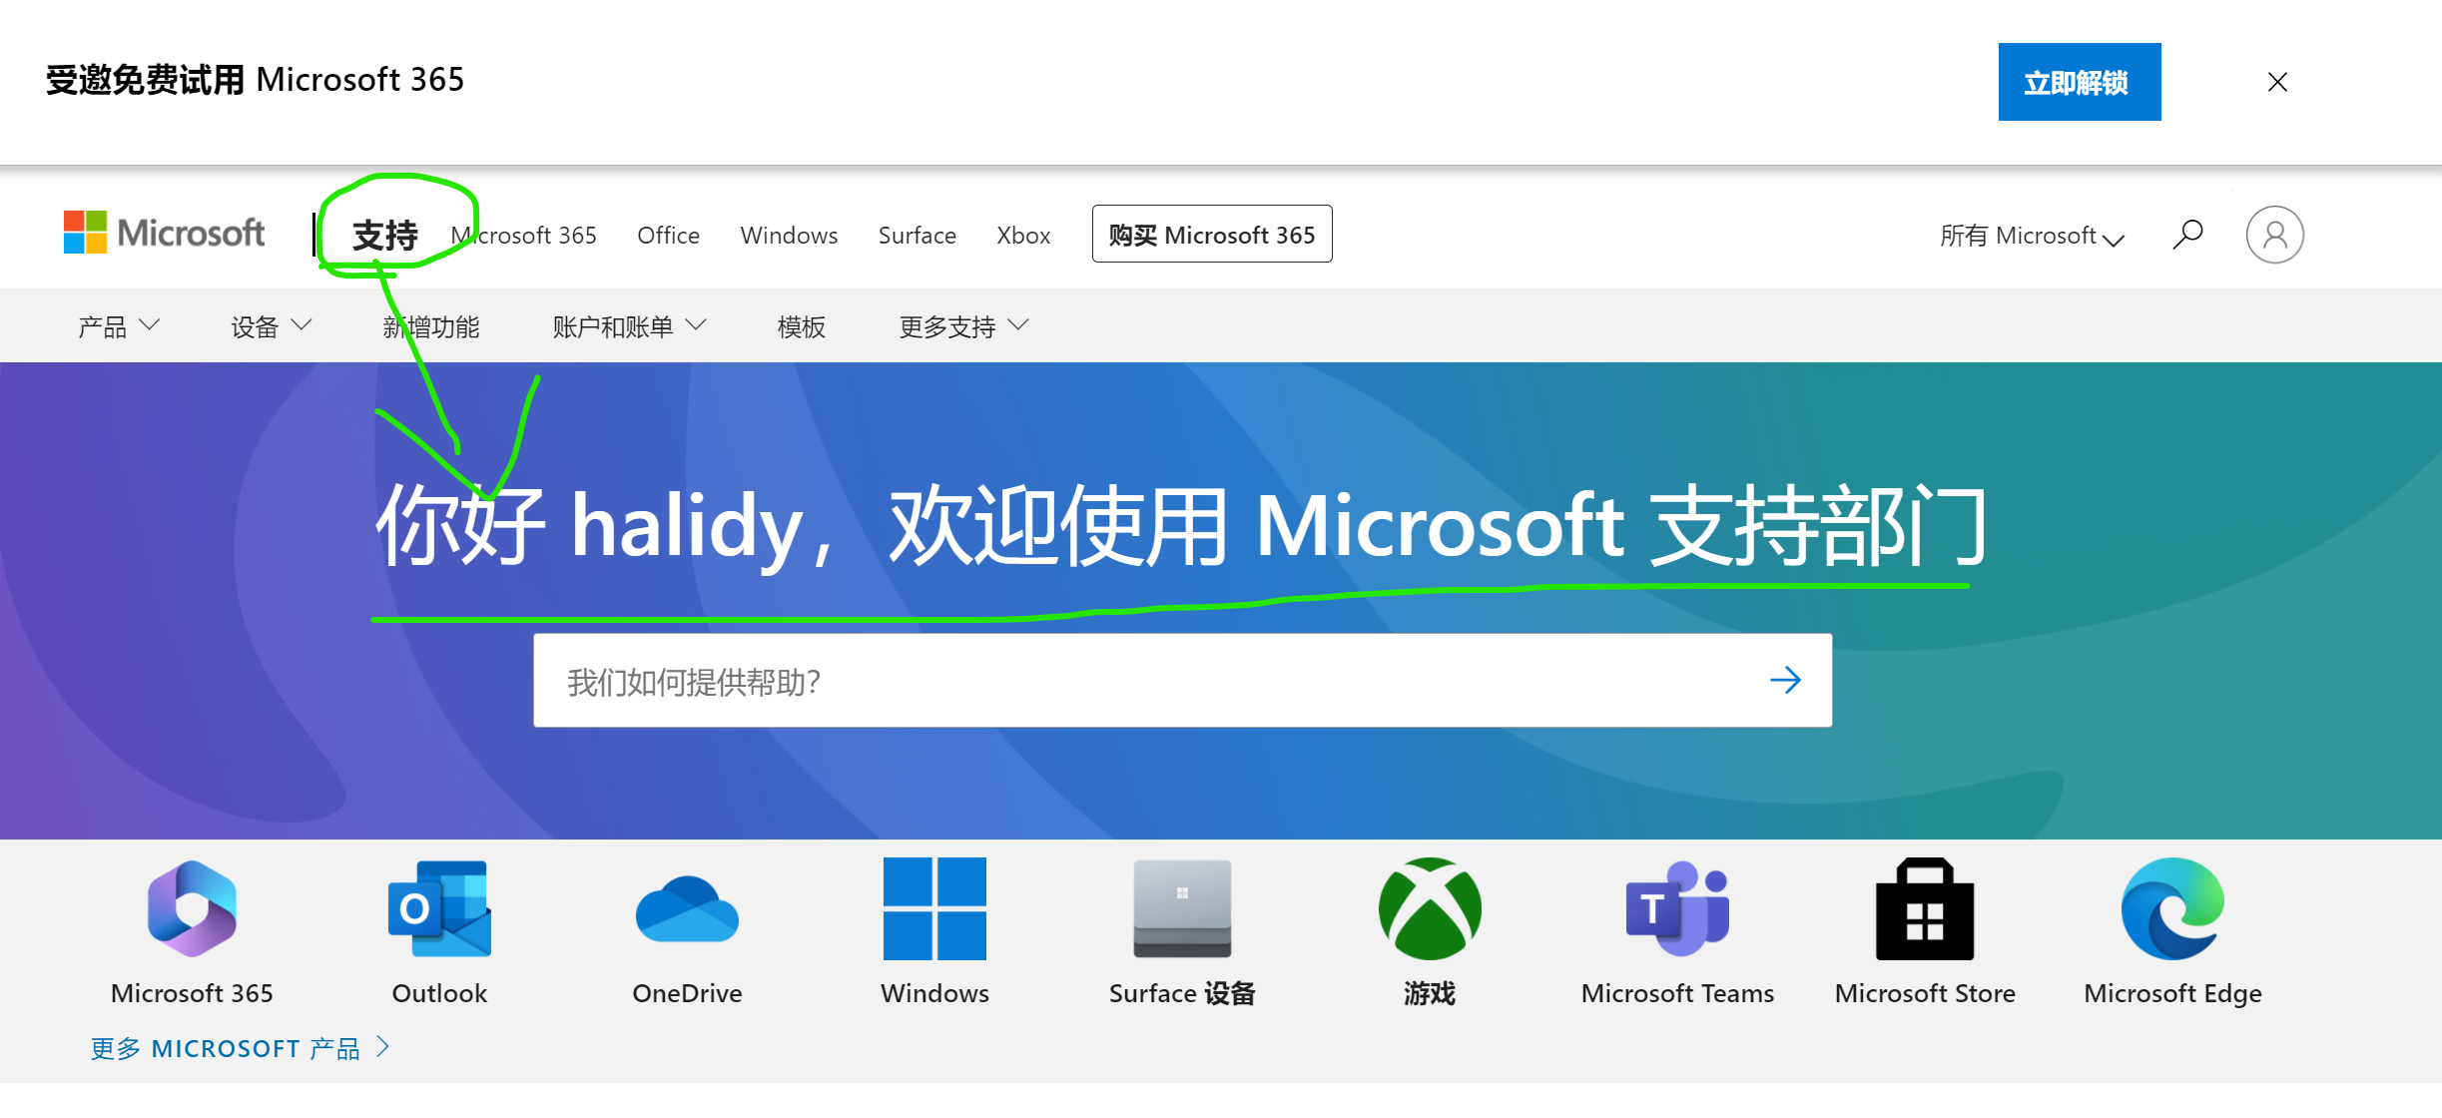Screen dimensions: 2442x1118
Task: Expand the 产品 dropdown menu
Action: pos(118,326)
